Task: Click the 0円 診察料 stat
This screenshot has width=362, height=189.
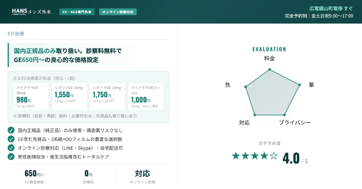Action: pos(88,176)
